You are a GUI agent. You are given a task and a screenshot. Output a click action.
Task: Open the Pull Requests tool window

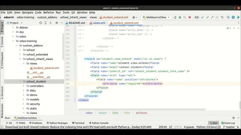pyautogui.click(x=2, y=60)
